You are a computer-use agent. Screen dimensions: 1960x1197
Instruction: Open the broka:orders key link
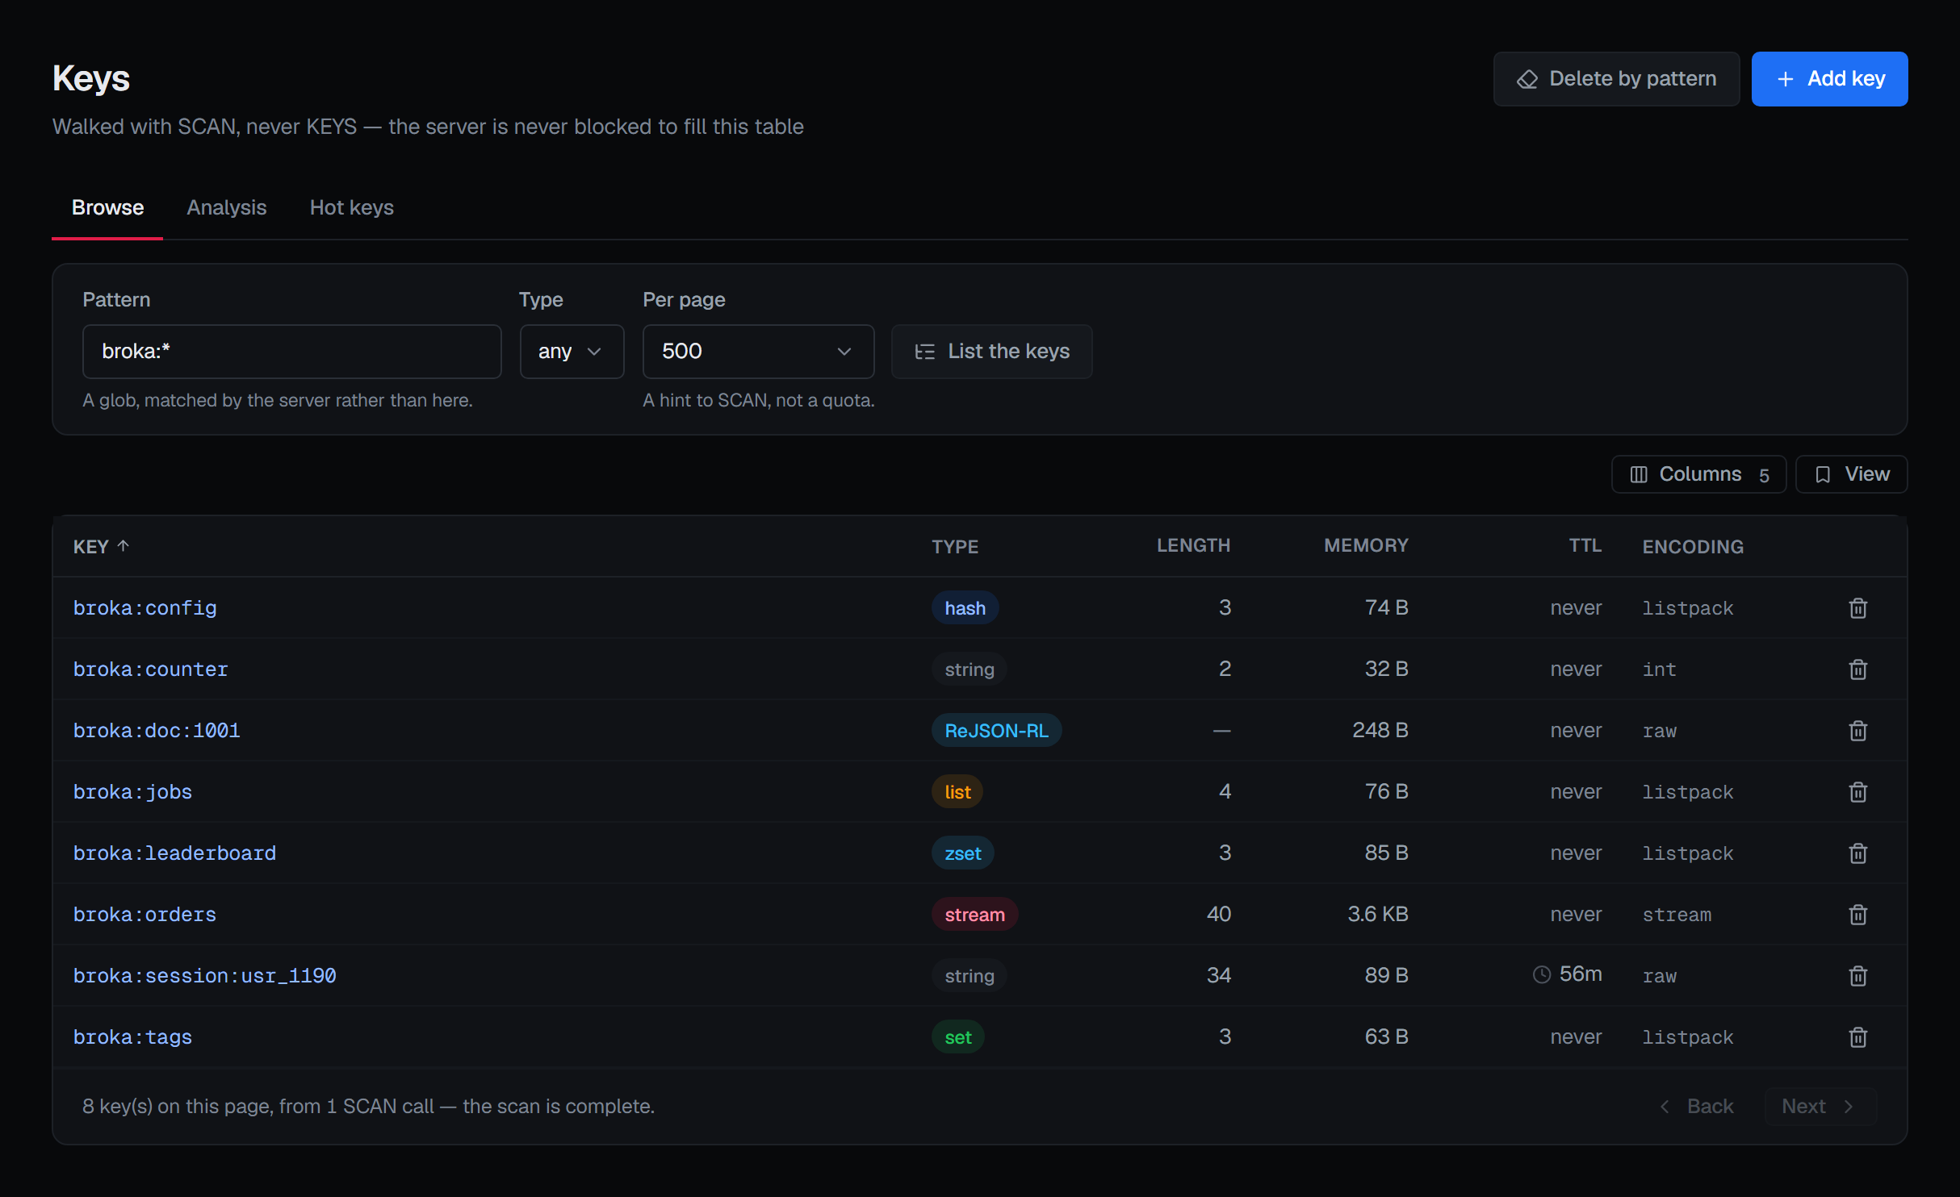tap(144, 914)
